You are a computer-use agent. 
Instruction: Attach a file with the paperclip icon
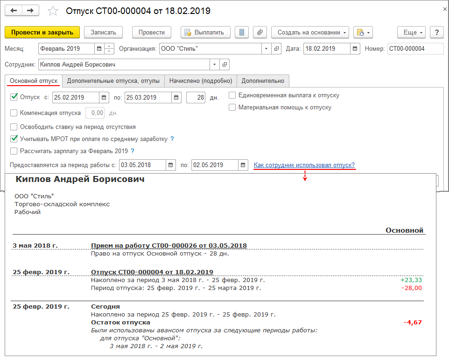click(260, 32)
